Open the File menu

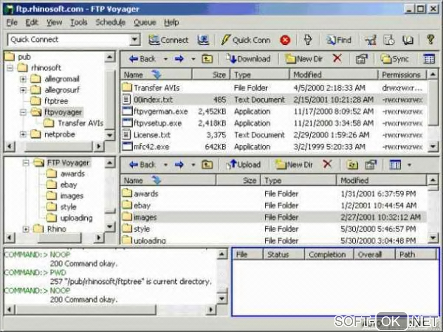[12, 22]
